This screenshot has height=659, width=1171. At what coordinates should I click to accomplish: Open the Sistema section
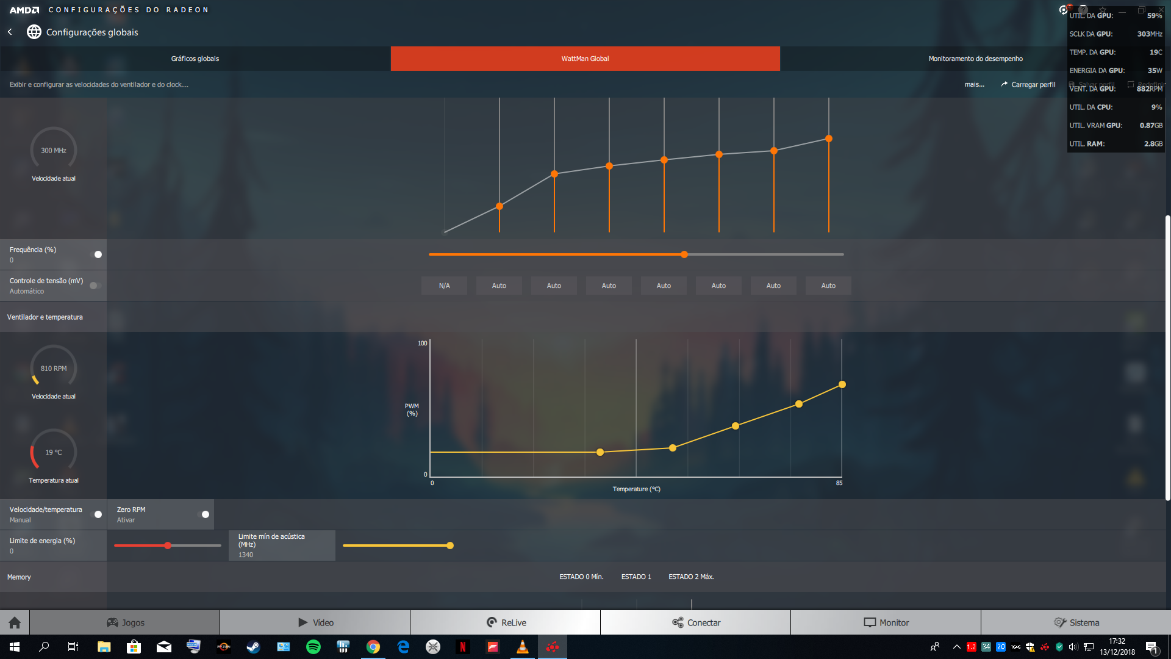[x=1076, y=622]
